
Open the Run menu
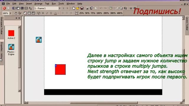54,4
